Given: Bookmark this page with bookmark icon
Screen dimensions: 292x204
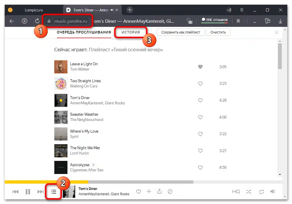Looking at the screenshot, I should pyautogui.click(x=238, y=21).
